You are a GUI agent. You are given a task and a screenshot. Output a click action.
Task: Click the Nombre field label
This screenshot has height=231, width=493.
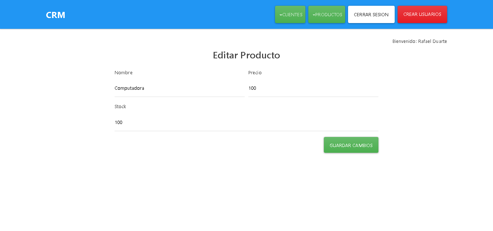[124, 72]
